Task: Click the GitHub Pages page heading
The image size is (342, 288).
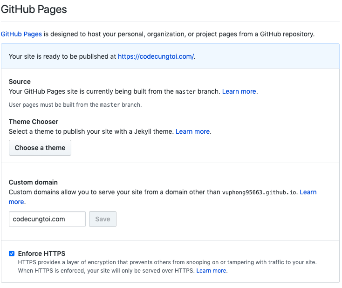Action: 34,9
